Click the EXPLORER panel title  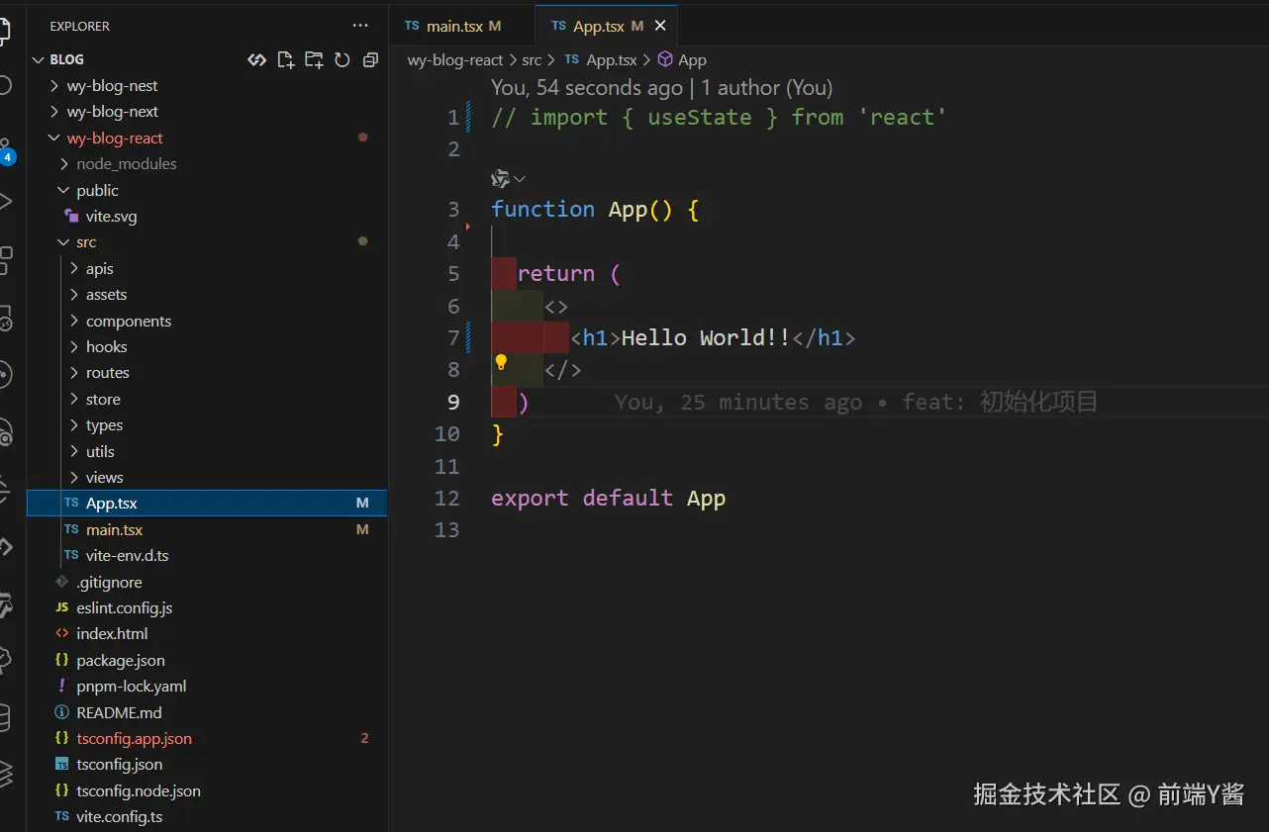click(x=79, y=26)
